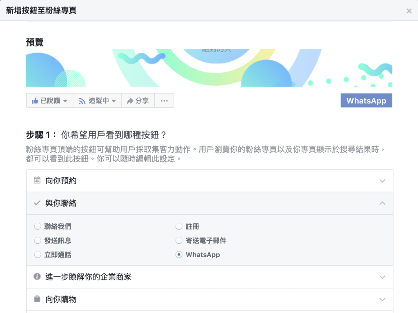Expand the 向你預約 section chevron
This screenshot has width=418, height=313.
tap(382, 181)
